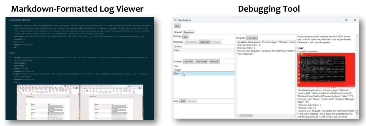Open the left Word screenshot in log viewer
The image size is (366, 126).
click(48, 102)
